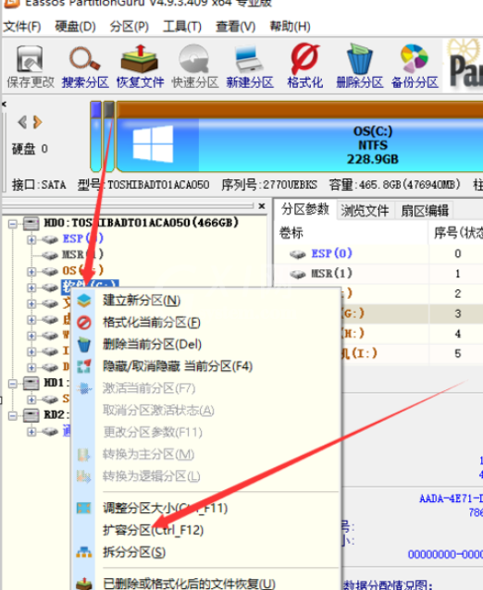Open 搜索分区 partition search tool
This screenshot has width=483, height=590.
point(85,67)
